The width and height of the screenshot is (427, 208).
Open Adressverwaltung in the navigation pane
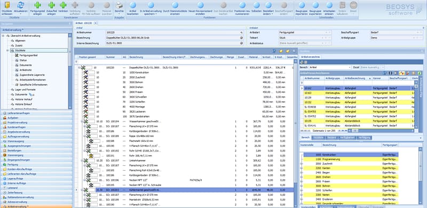point(36,202)
